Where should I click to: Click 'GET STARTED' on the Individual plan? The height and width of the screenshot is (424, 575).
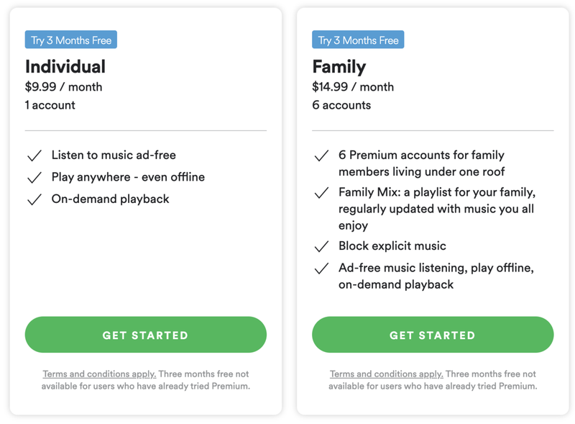coord(145,335)
